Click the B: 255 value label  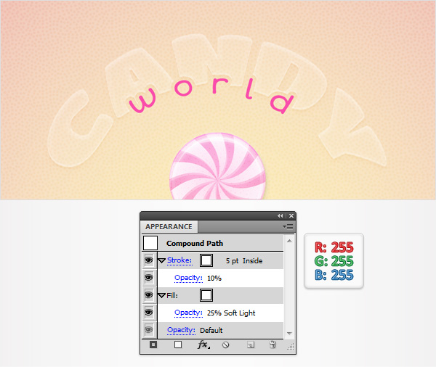coord(334,275)
